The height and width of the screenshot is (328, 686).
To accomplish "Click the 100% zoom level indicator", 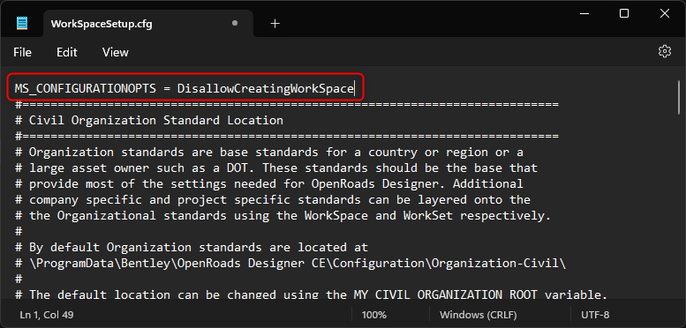I will point(374,315).
